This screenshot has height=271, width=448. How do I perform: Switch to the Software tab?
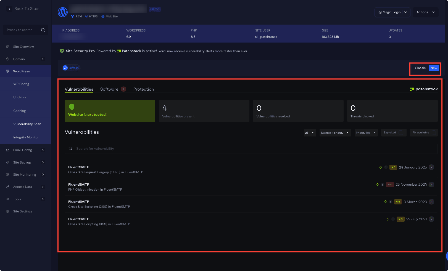click(x=109, y=89)
